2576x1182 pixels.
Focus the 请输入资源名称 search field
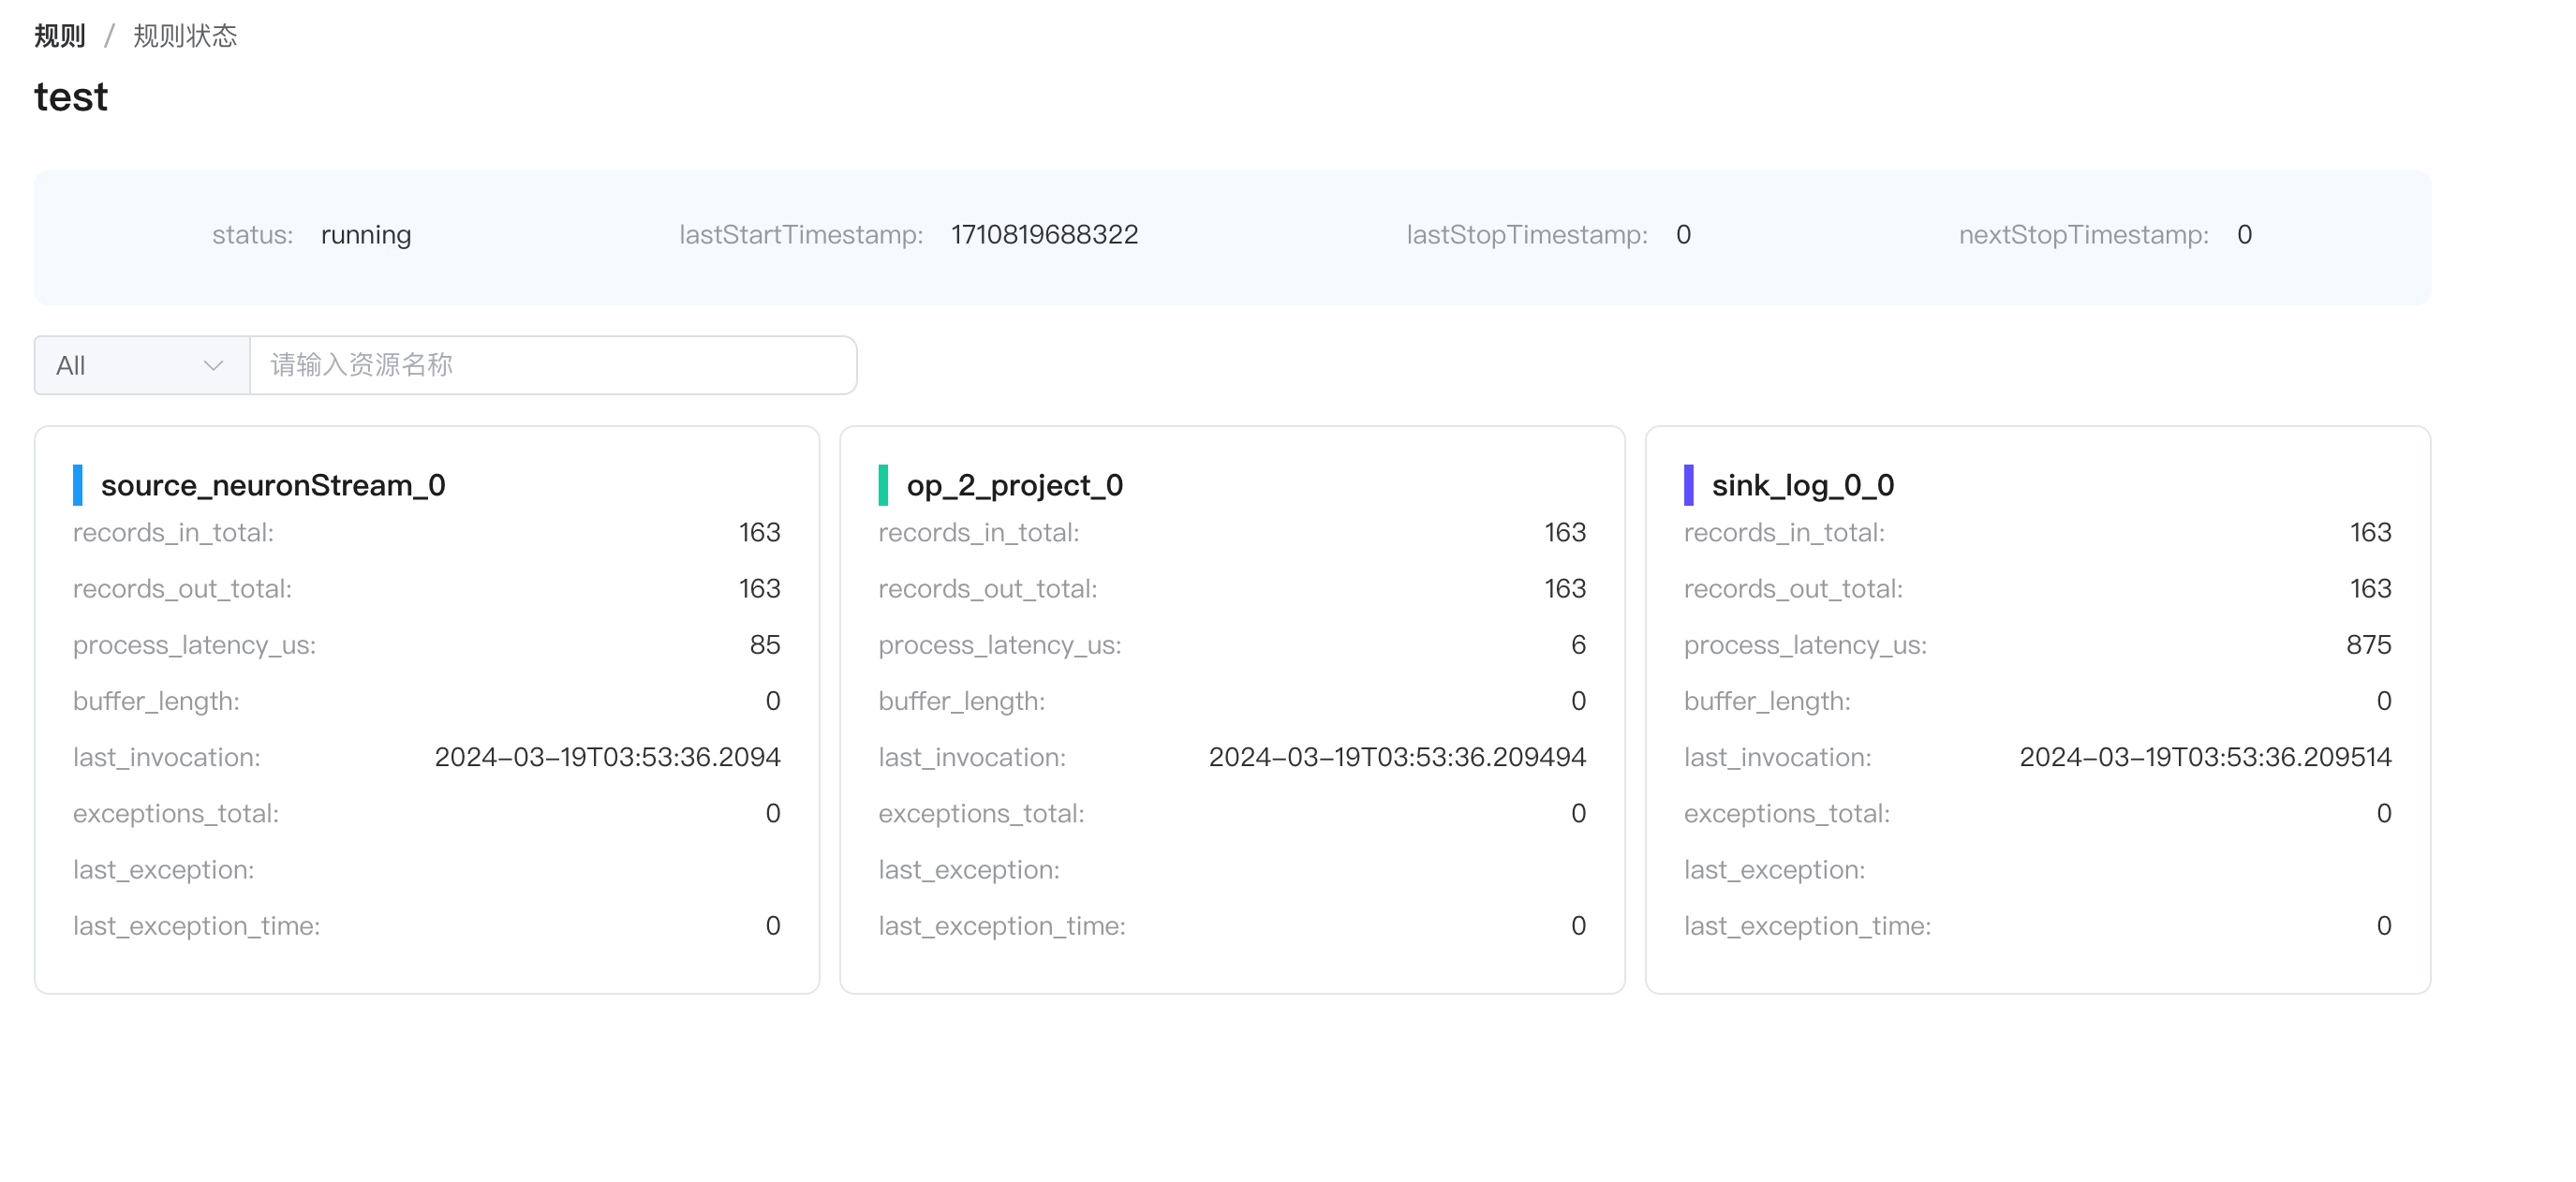(x=552, y=365)
